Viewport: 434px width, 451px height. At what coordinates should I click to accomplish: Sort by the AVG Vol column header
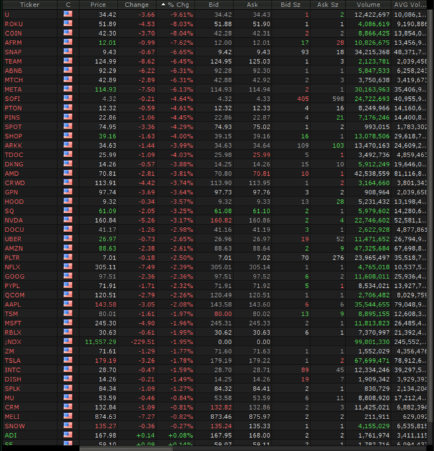click(410, 5)
